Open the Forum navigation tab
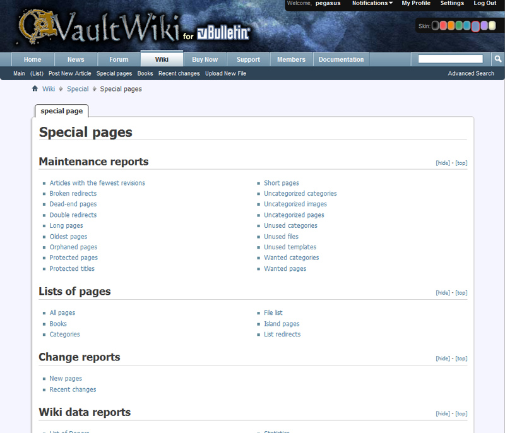 (119, 59)
